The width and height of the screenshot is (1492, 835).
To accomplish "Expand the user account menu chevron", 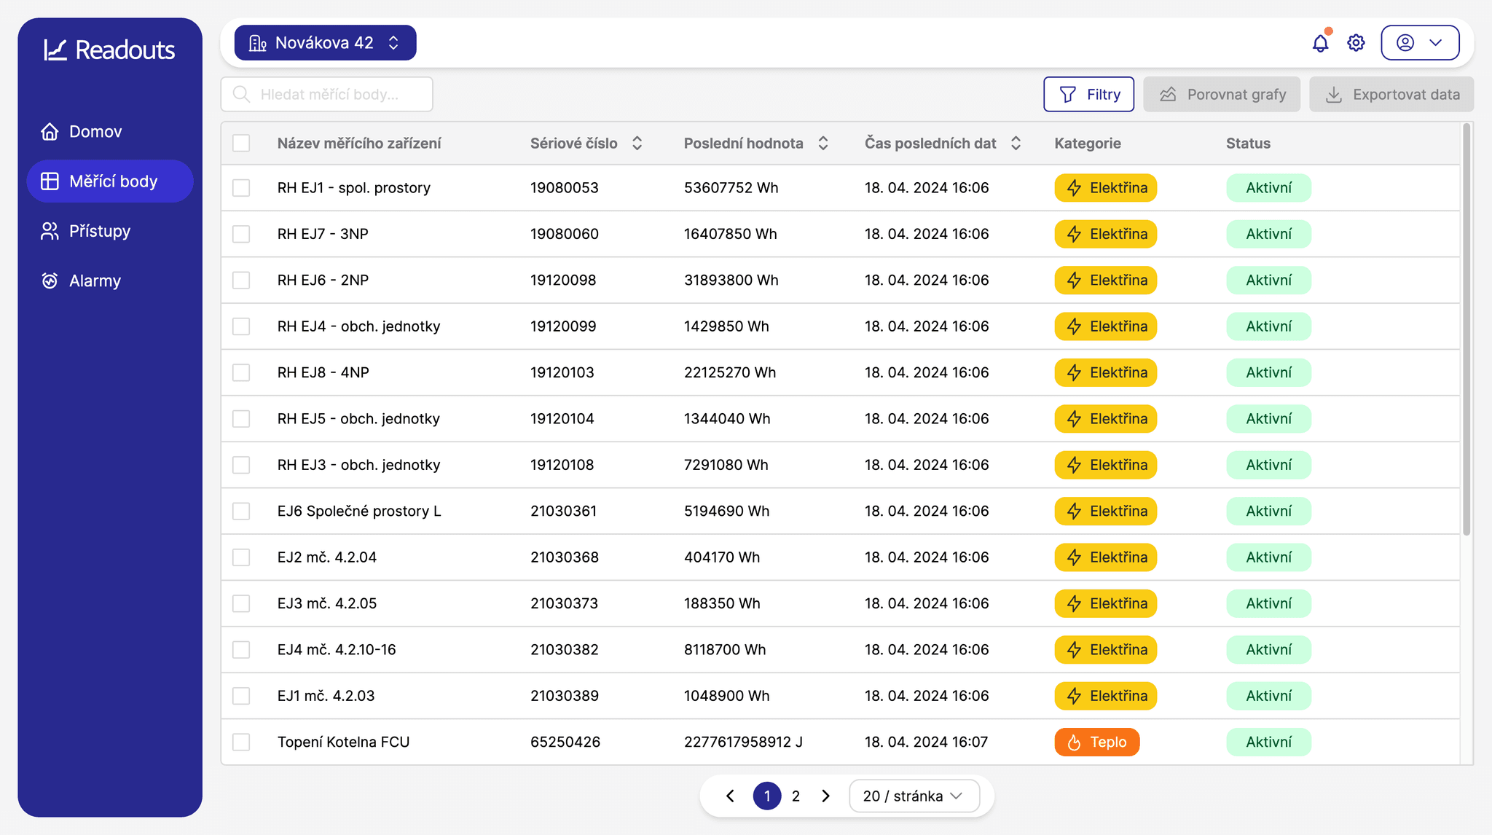I will [x=1436, y=43].
